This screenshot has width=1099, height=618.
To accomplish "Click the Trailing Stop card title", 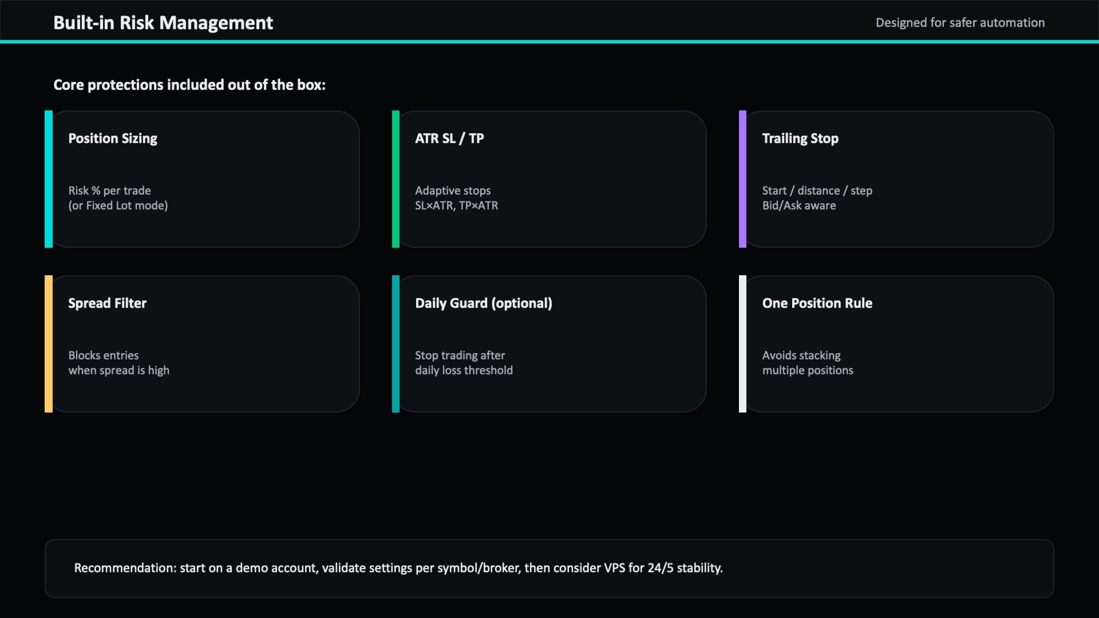I will (x=800, y=138).
